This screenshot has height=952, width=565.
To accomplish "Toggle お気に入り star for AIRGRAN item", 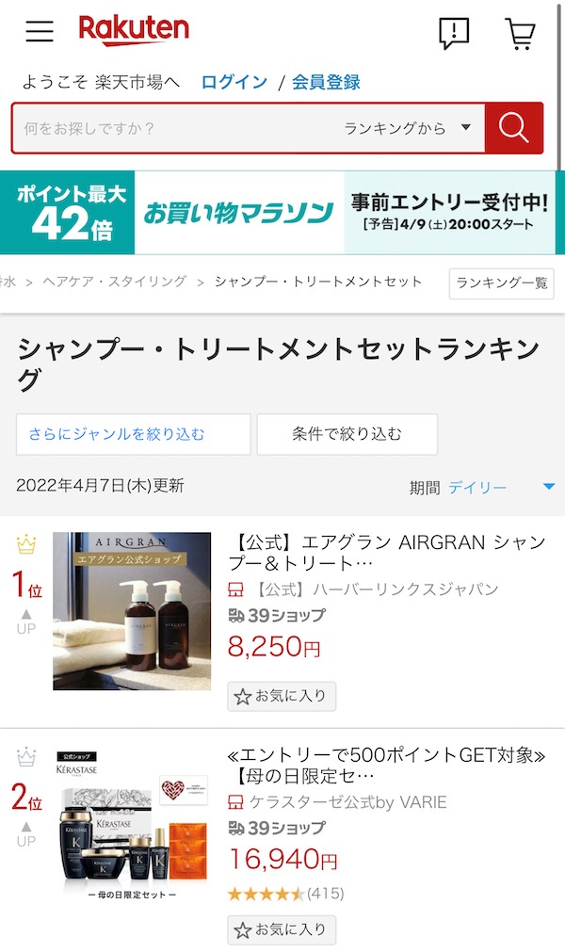I will tap(282, 697).
